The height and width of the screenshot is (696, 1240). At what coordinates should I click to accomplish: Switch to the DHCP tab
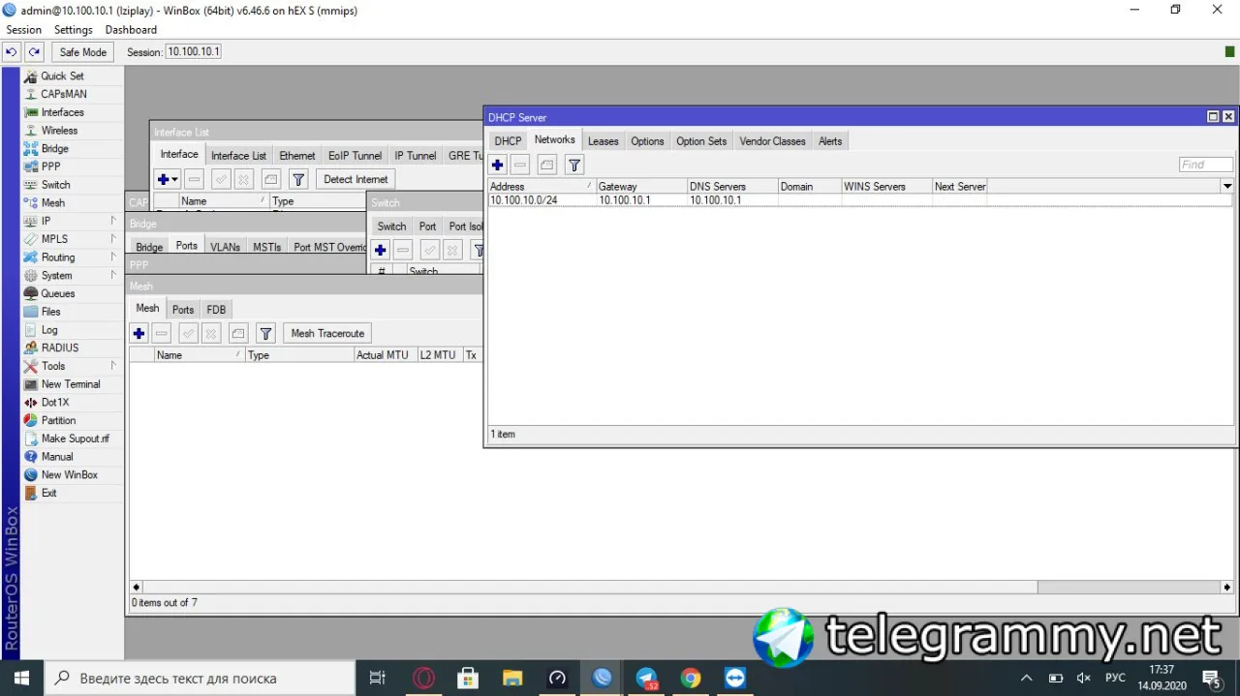(508, 141)
